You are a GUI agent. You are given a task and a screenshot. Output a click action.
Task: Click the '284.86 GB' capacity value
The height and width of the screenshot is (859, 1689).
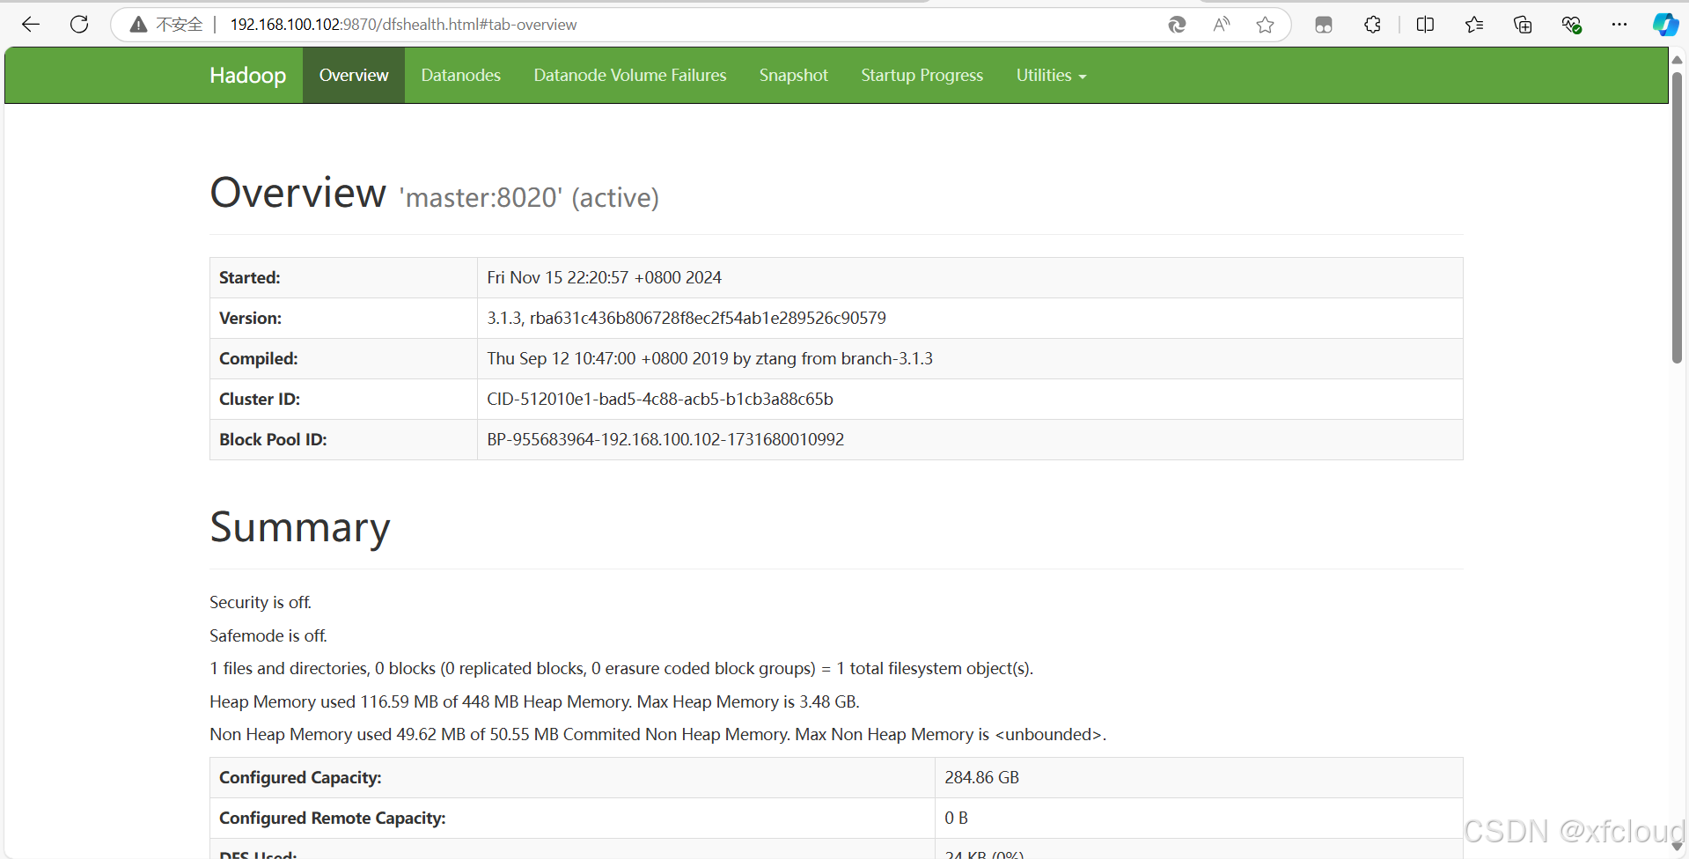[982, 777]
